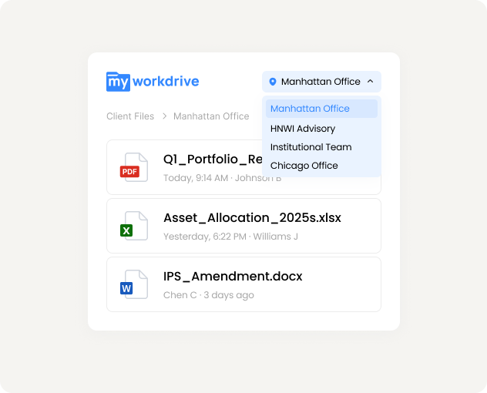Open Asset_Allocation_2025s.xlsx file name
This screenshot has height=393, width=487.
(252, 218)
